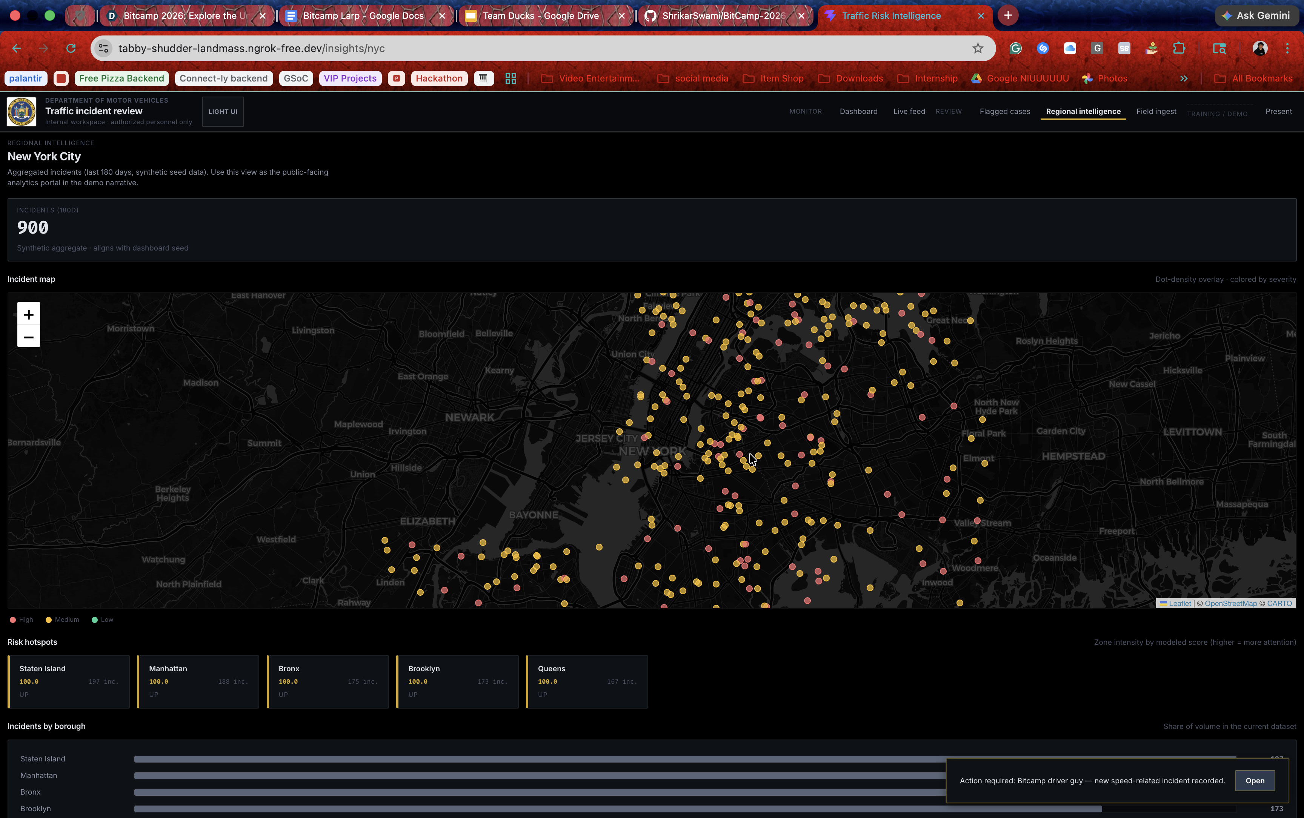Click the NY DMV seal logo

point(22,111)
